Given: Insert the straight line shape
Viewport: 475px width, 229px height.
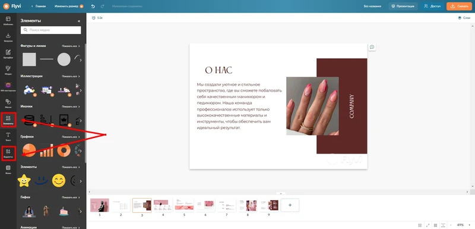Looking at the screenshot, I should (46, 59).
